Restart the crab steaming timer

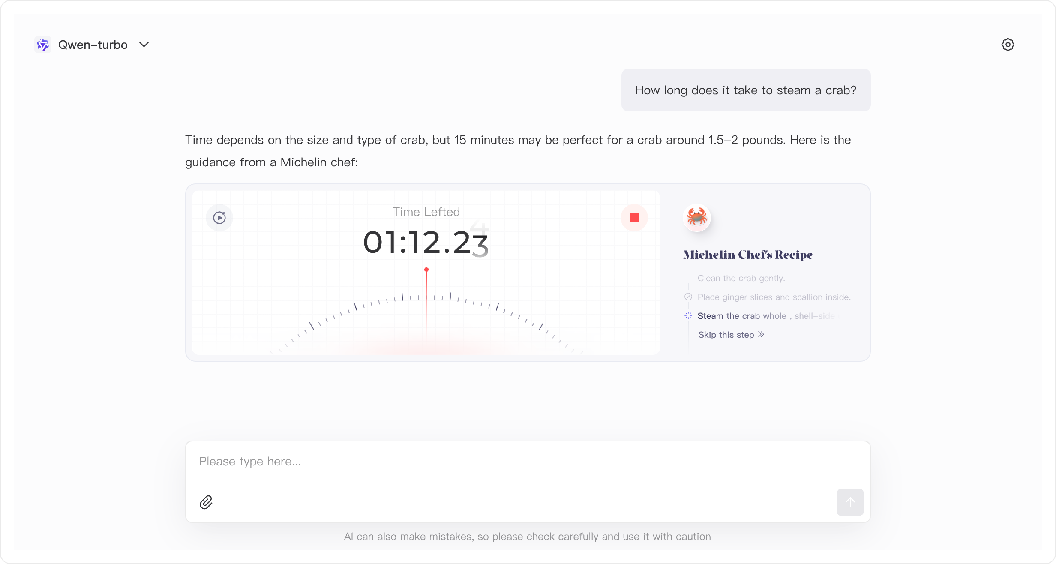point(219,218)
